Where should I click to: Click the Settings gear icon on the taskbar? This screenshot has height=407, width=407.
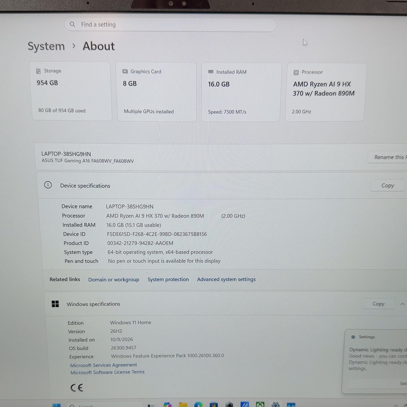[x=275, y=405]
